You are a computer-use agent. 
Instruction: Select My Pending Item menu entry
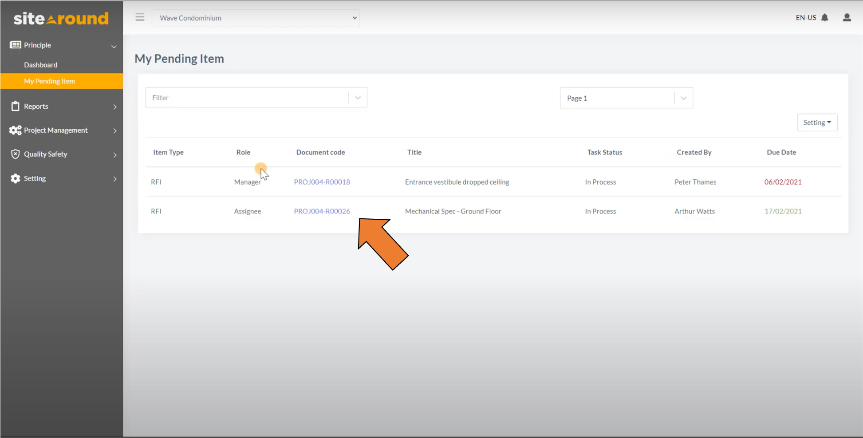click(x=49, y=81)
